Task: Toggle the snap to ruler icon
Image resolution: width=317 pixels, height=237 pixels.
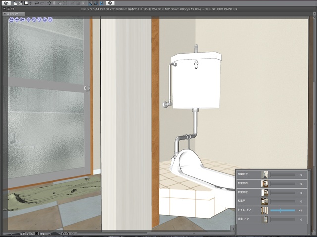Action: pos(90,3)
